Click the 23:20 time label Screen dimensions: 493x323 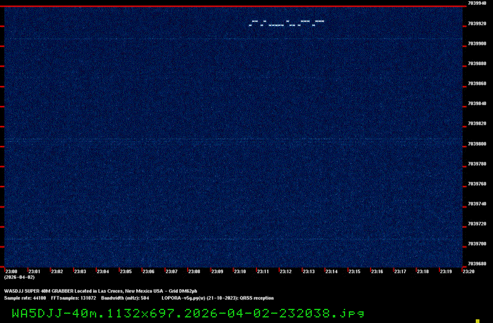pos(468,271)
